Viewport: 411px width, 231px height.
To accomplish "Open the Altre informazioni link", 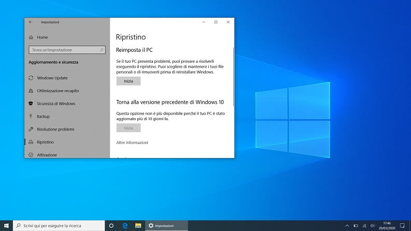I will tap(132, 142).
